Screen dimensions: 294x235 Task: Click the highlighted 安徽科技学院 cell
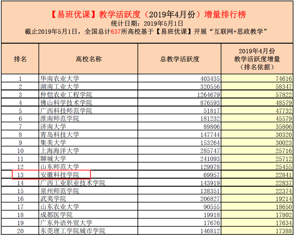click(60, 175)
